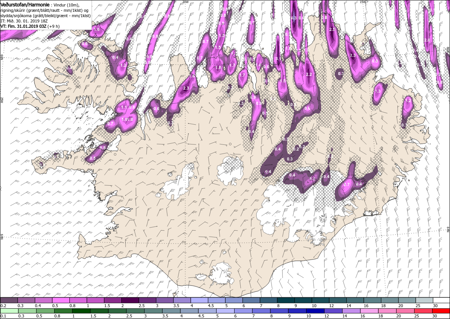Image resolution: width=450 pixels, height=319 pixels.
Task: Click the 30 label in lower legend row
Action: pyautogui.click(x=434, y=316)
